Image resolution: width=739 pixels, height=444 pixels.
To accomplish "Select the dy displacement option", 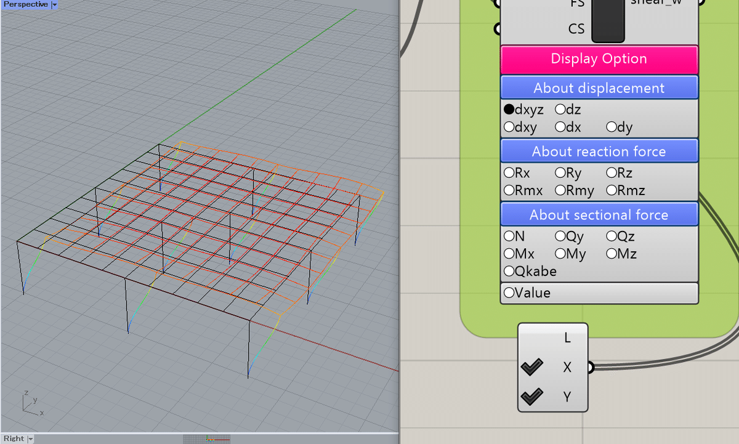I will 612,127.
